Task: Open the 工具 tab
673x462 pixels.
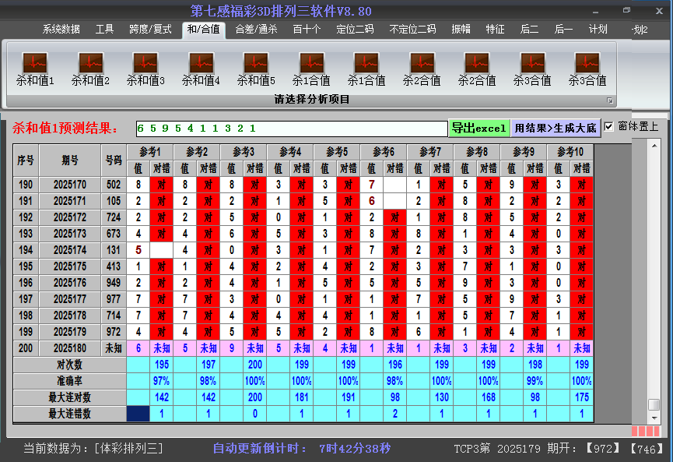Action: click(105, 30)
